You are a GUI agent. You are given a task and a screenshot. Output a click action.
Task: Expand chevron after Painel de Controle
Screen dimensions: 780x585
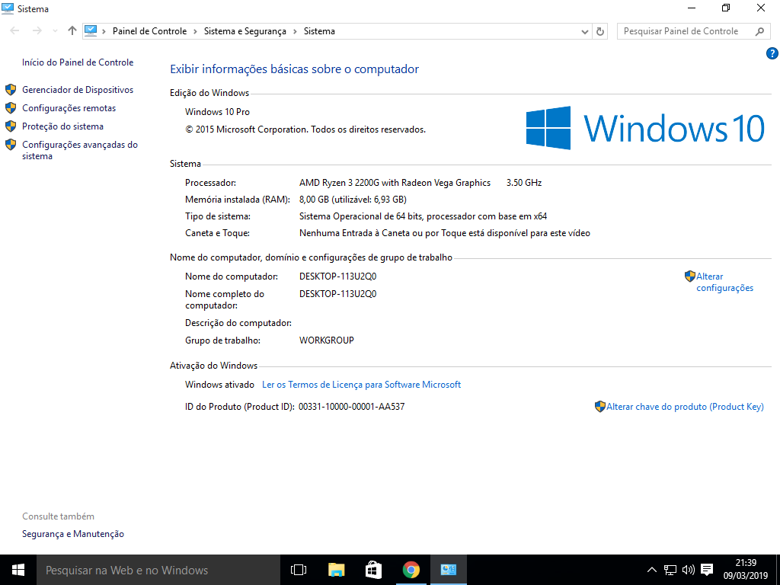195,31
